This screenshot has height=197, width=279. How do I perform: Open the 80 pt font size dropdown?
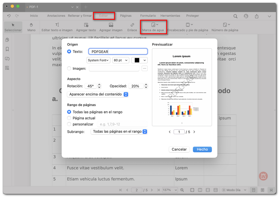(121, 60)
